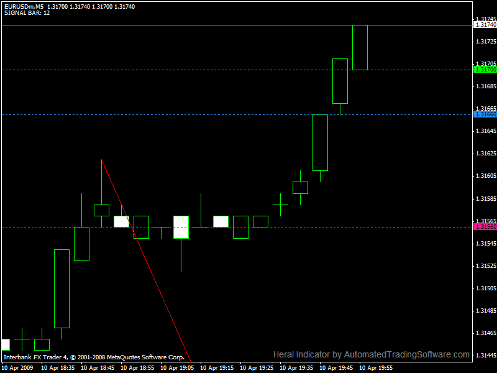Click the 10 Apr 19:05 time label

(177, 368)
